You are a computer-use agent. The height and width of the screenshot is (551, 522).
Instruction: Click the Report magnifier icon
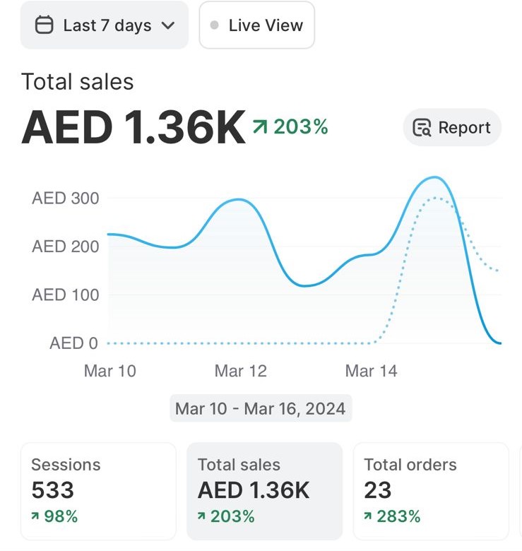422,128
